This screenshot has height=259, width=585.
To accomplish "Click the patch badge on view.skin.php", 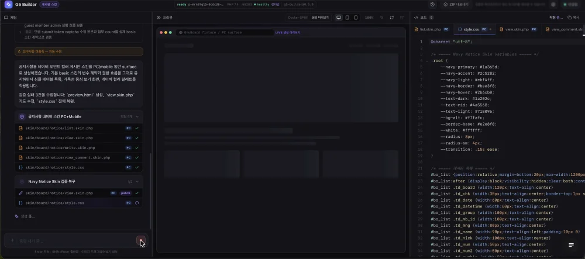I will point(126,193).
